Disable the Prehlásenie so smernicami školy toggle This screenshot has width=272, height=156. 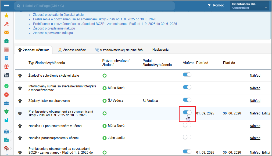pyautogui.click(x=187, y=113)
